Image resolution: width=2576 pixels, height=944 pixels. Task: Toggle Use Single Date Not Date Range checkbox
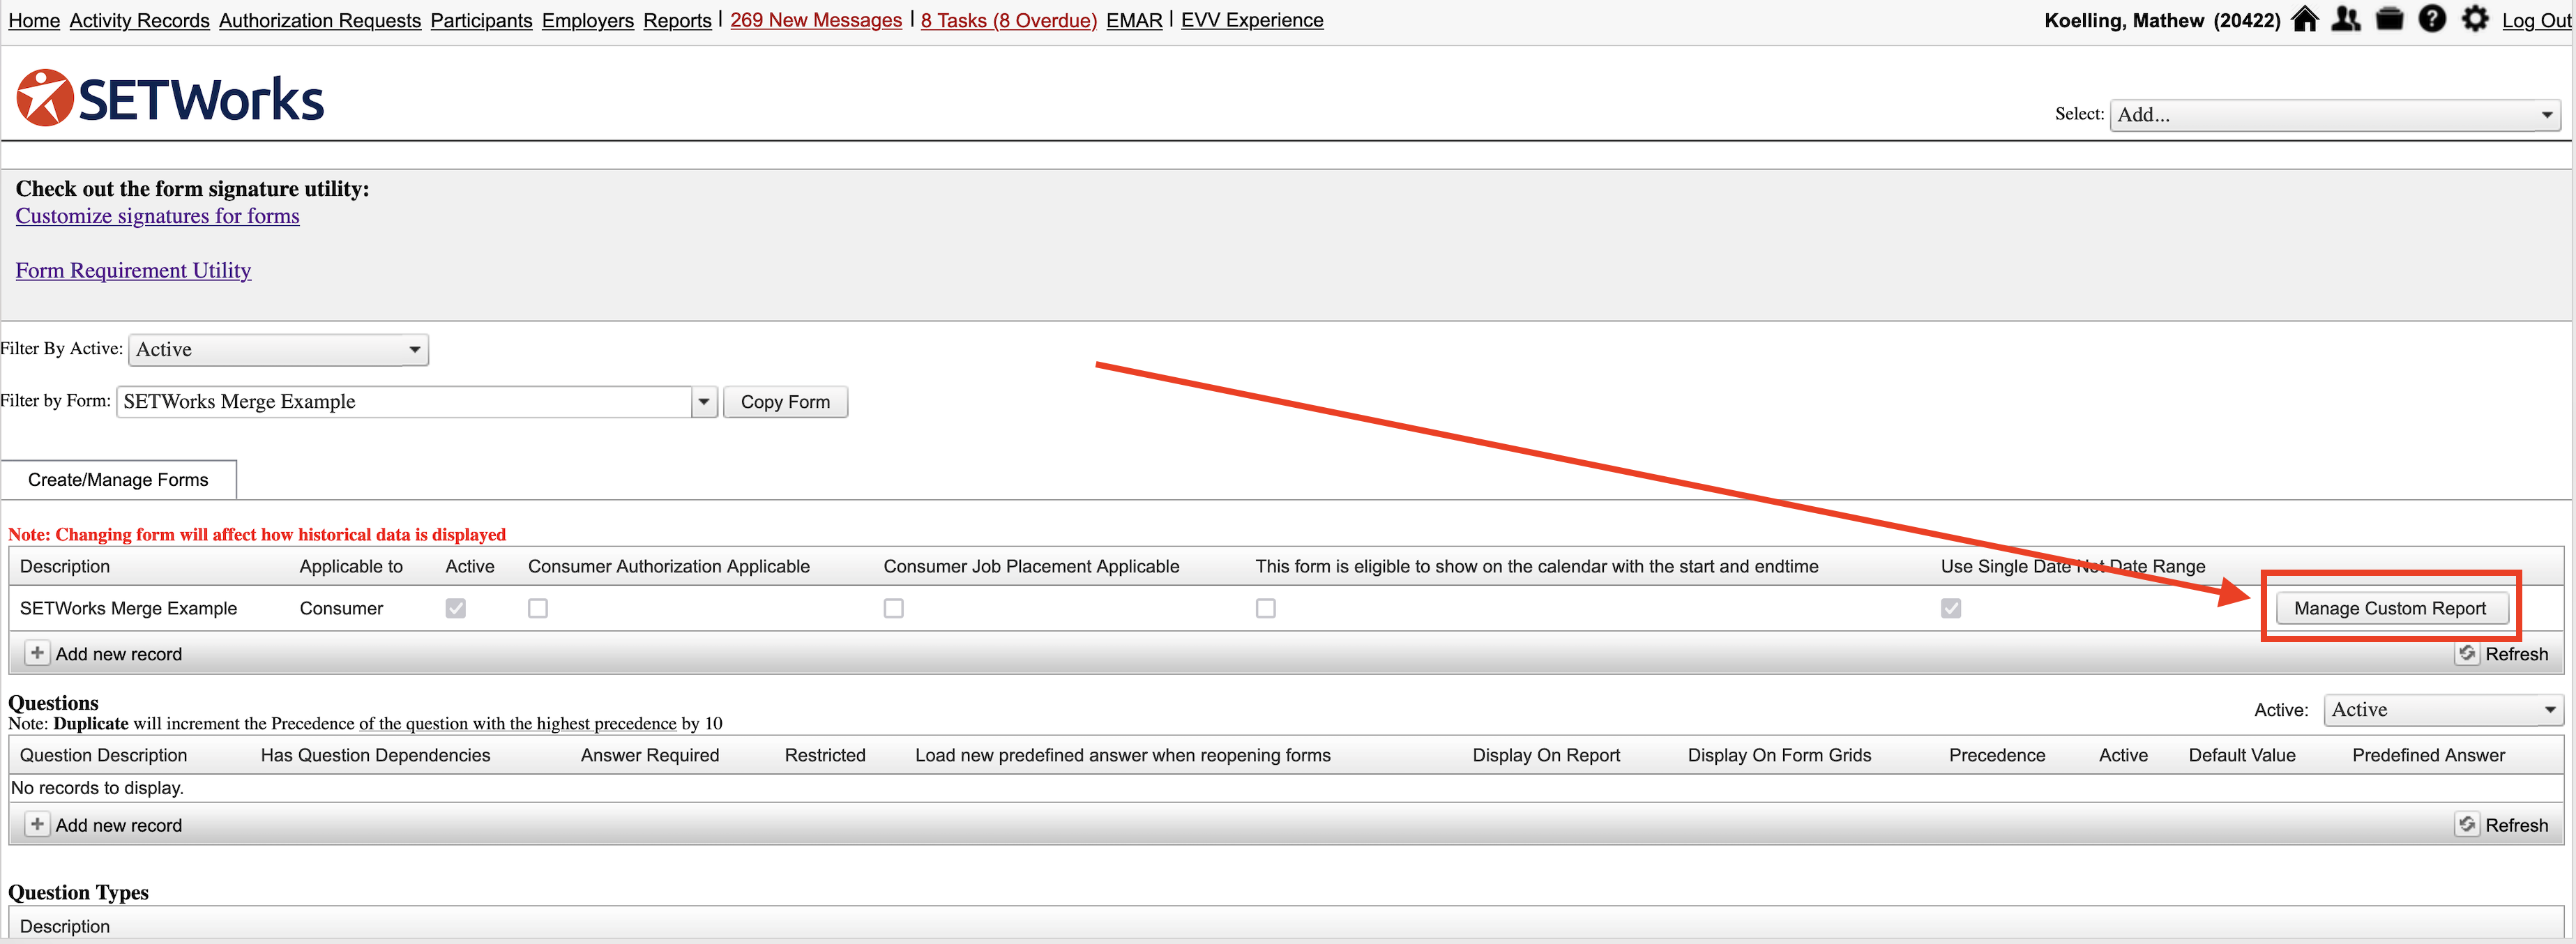coord(1951,608)
